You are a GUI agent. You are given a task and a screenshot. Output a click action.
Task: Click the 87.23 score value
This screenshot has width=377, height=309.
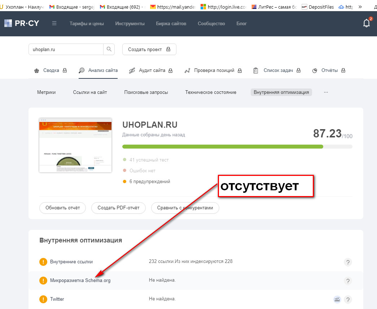[328, 133]
